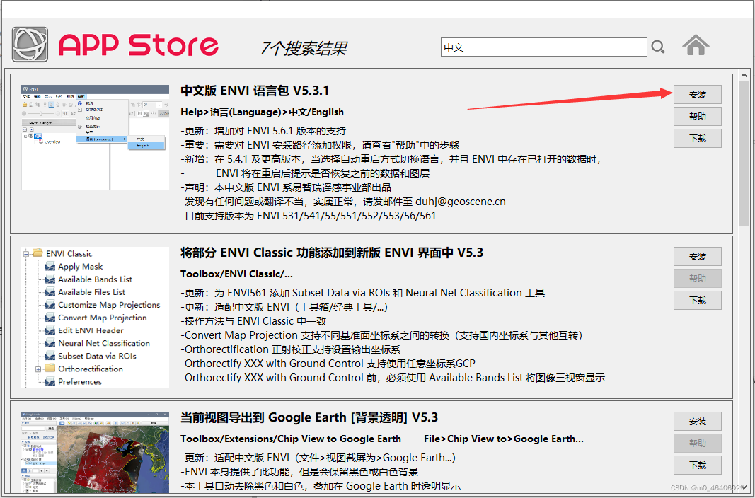This screenshot has width=755, height=498.
Task: Click the title 当前视图导出到 Google Earth
Action: click(x=309, y=417)
